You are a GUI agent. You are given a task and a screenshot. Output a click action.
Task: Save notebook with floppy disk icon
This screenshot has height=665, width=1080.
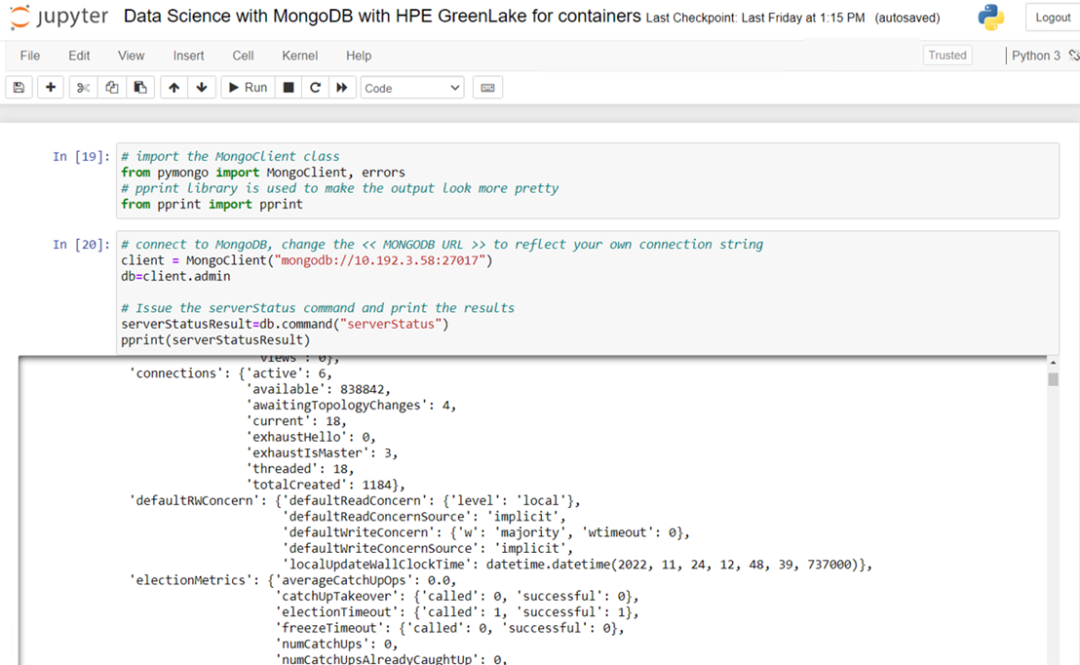19,88
